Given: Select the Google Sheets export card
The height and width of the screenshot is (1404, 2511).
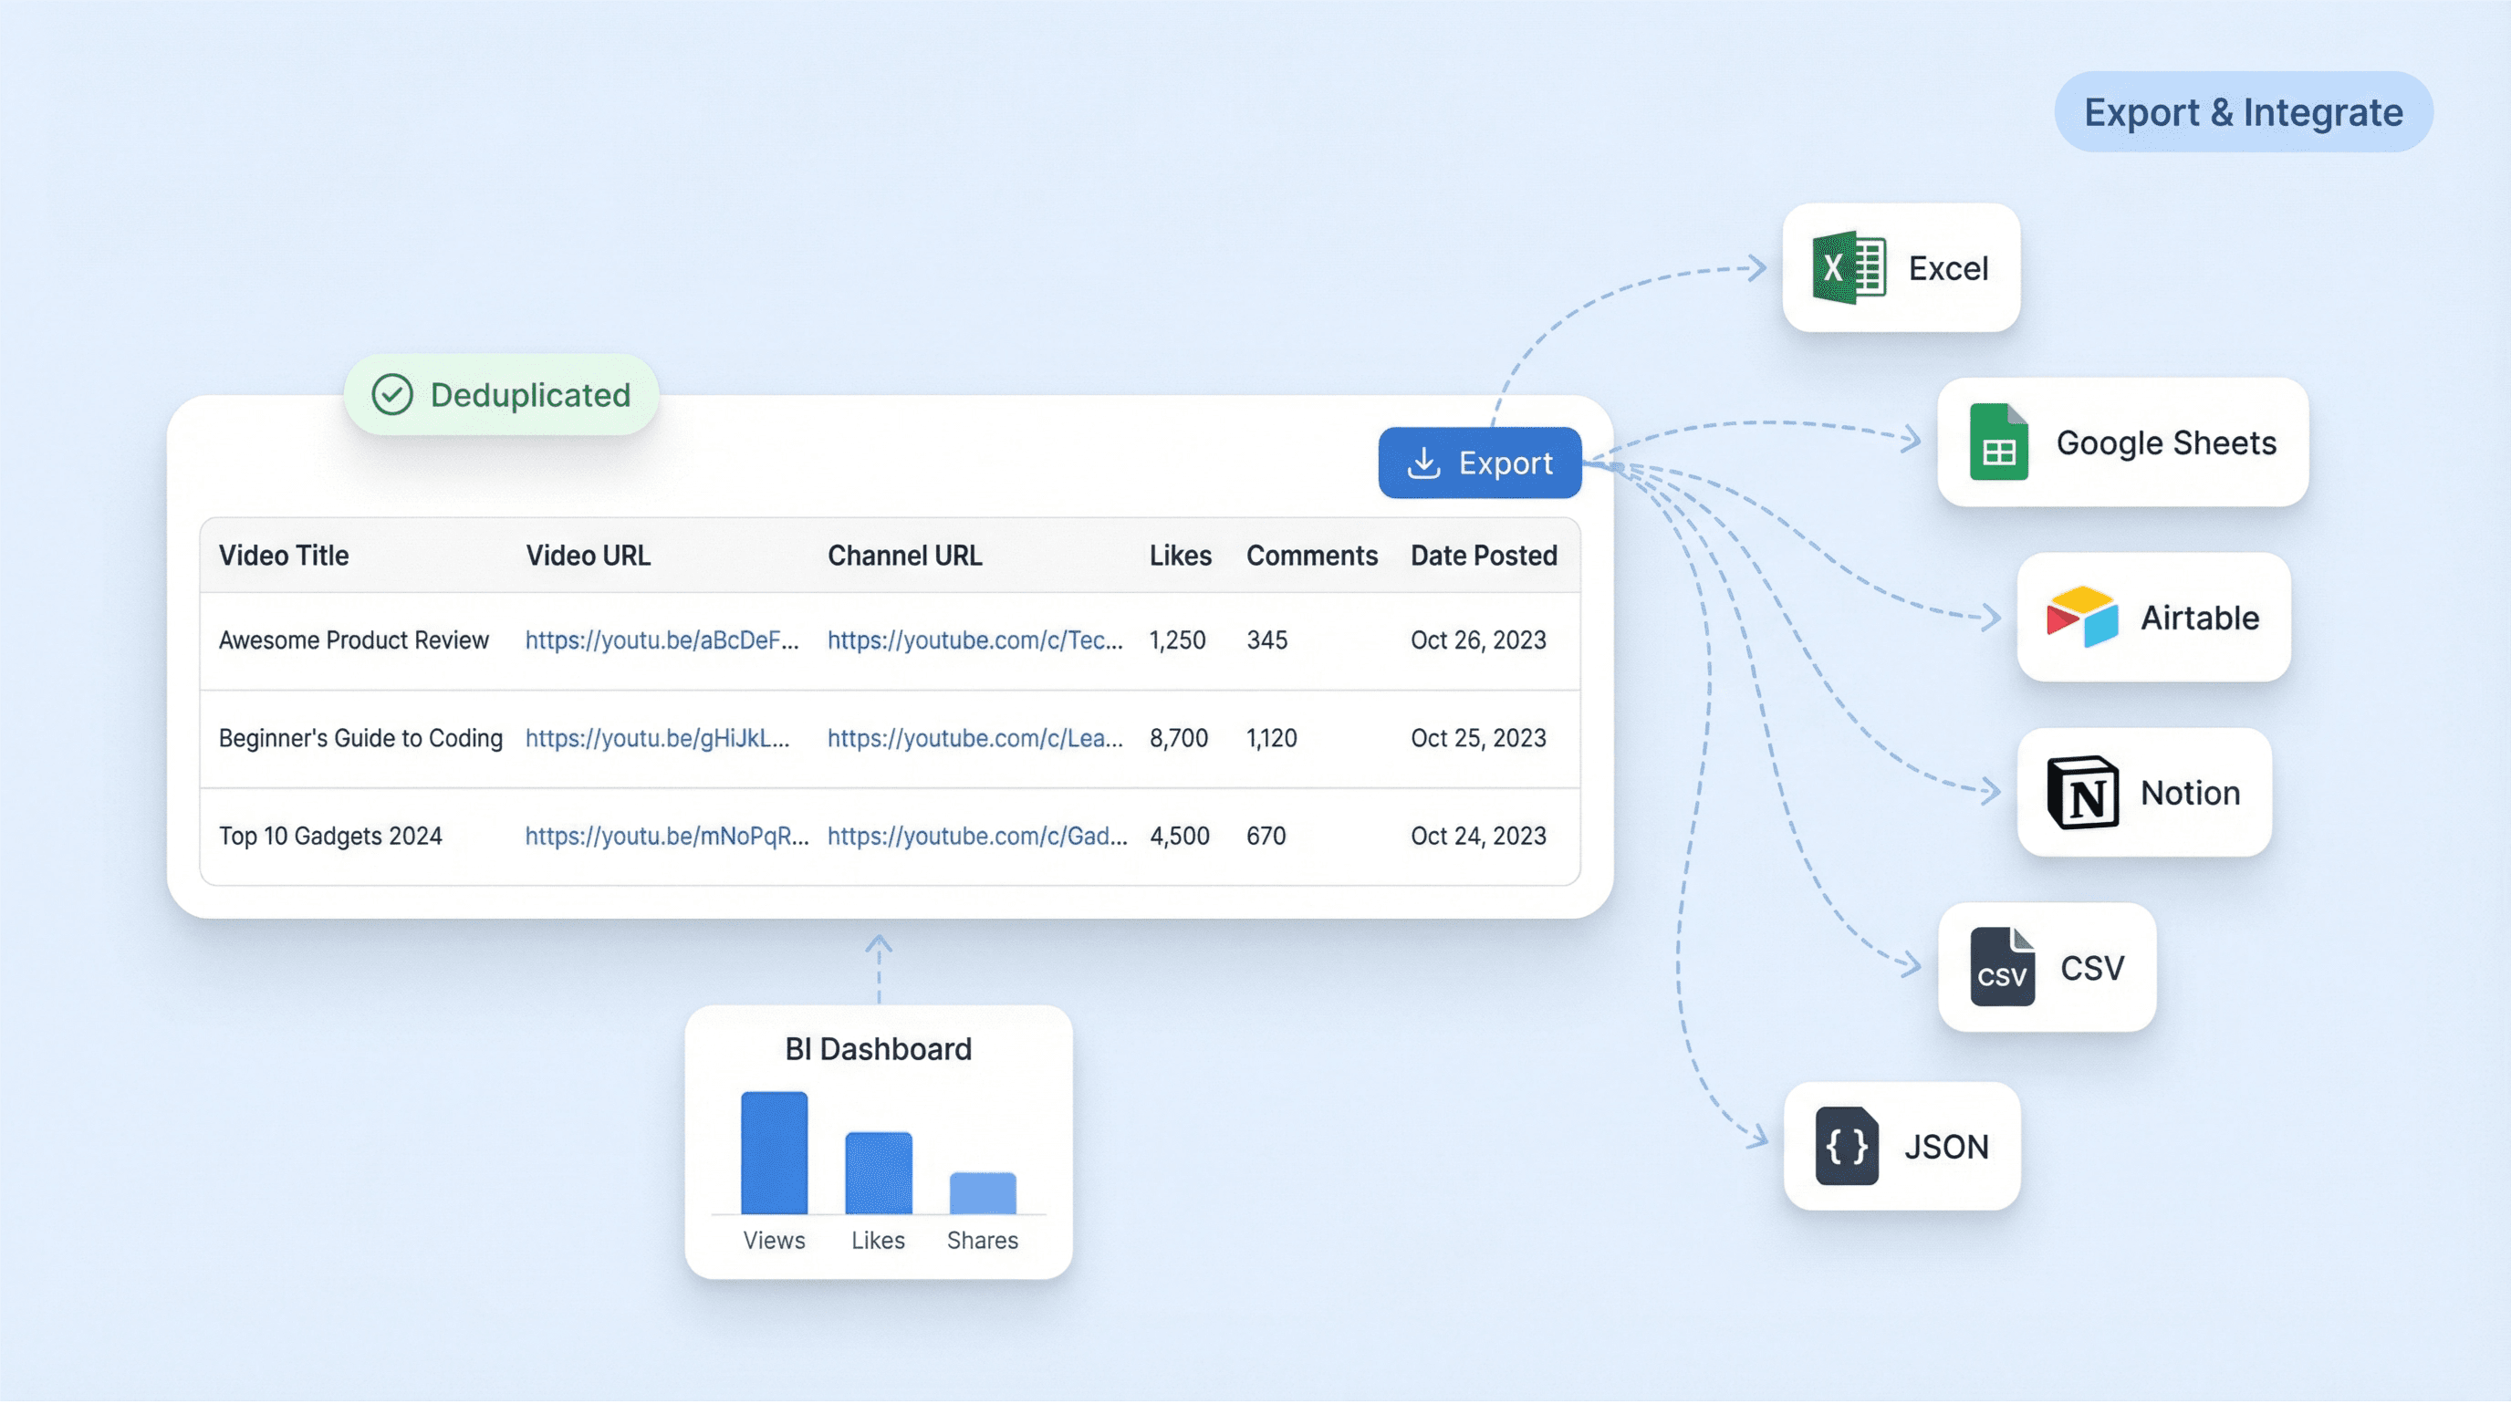Looking at the screenshot, I should [2122, 442].
